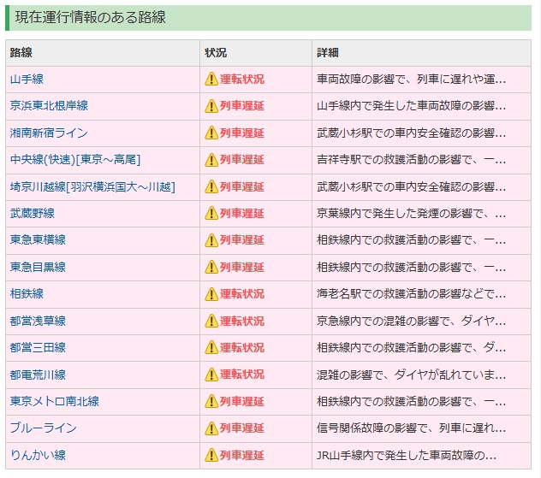Click the warning icon in 都営三田線 row
Image resolution: width=541 pixels, height=478 pixels.
pos(211,348)
